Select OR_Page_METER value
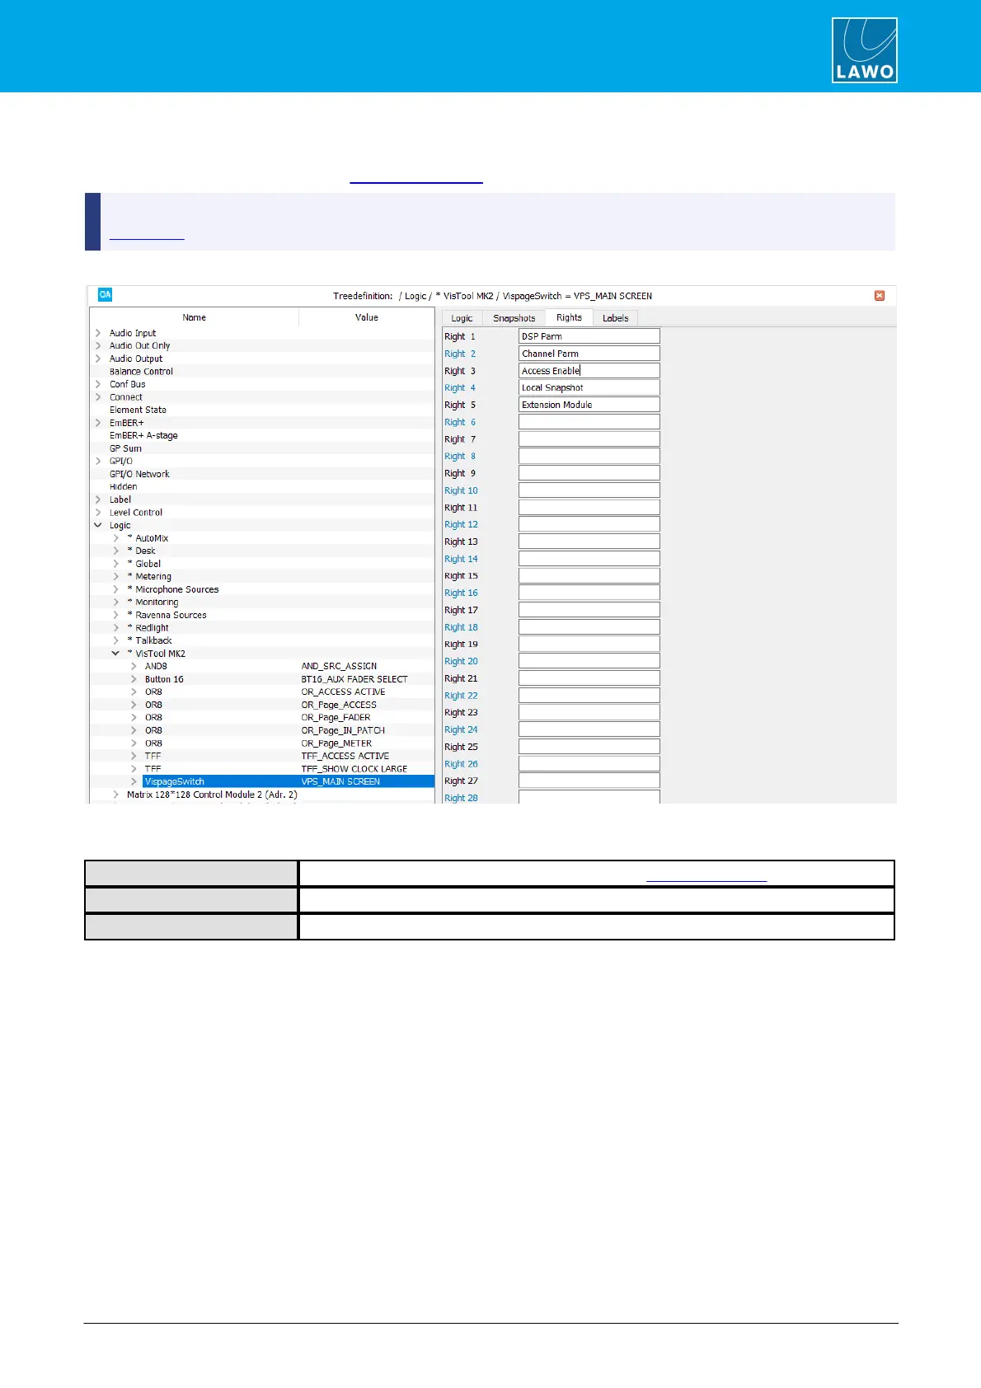The width and height of the screenshot is (981, 1388). pyautogui.click(x=336, y=743)
